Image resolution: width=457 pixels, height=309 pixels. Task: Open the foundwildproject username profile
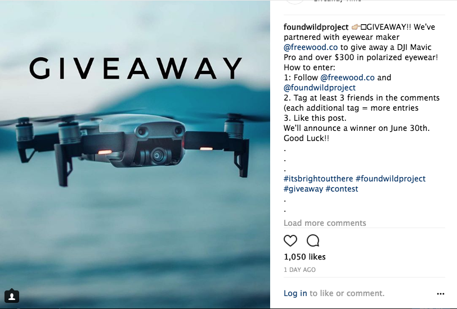[316, 27]
